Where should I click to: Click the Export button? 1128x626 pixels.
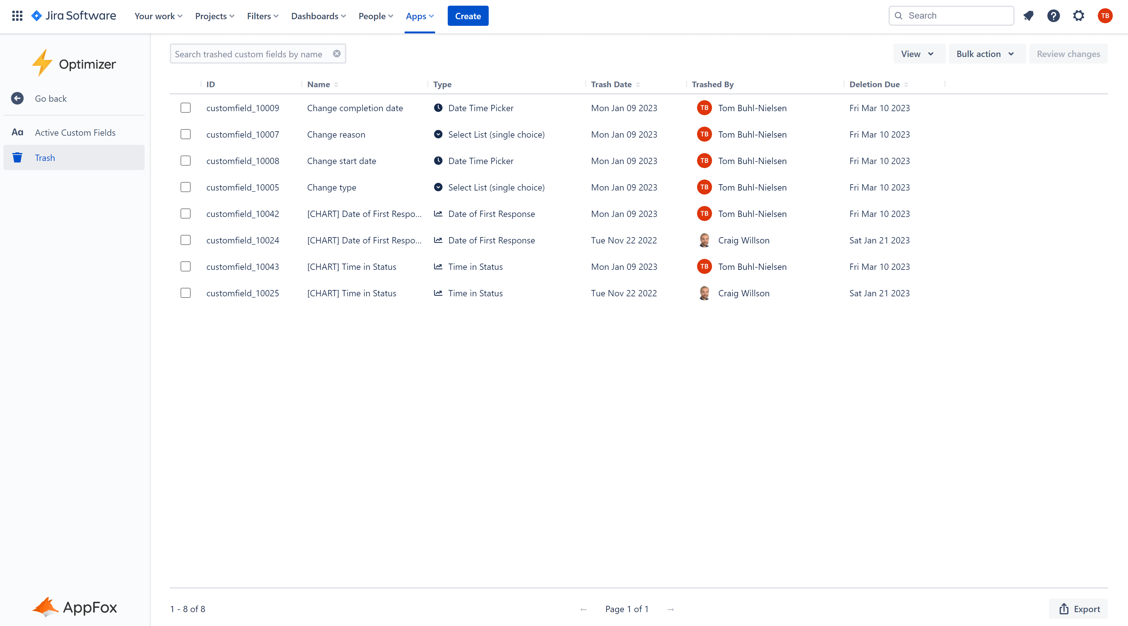click(x=1079, y=609)
